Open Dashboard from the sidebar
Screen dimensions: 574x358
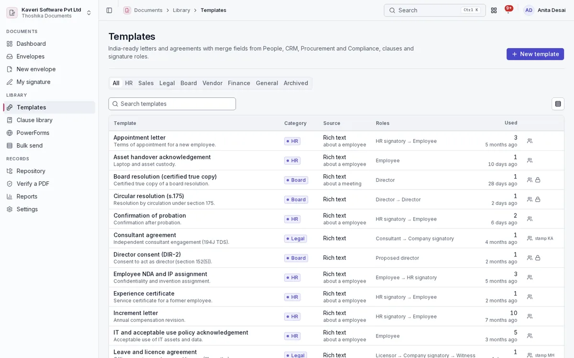pos(49,43)
